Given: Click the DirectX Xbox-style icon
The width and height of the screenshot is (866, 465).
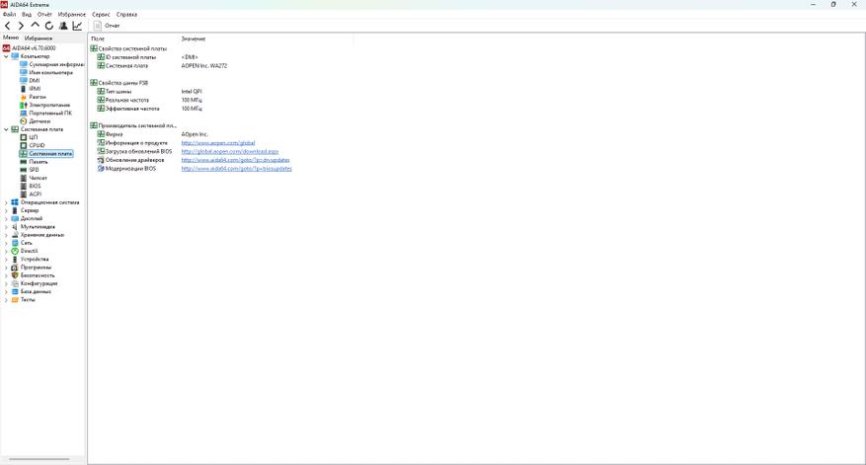Looking at the screenshot, I should click(x=15, y=251).
